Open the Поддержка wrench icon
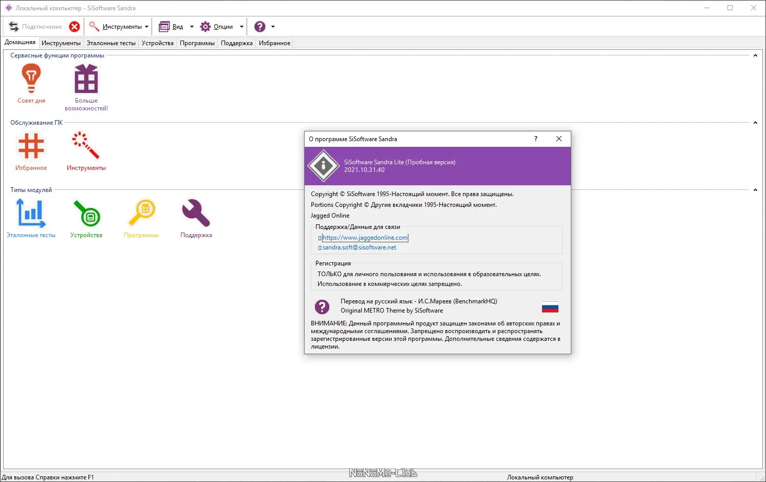 click(196, 213)
